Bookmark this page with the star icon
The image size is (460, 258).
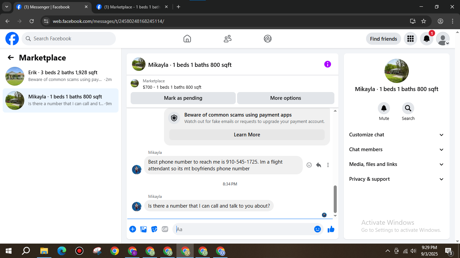[x=424, y=21]
